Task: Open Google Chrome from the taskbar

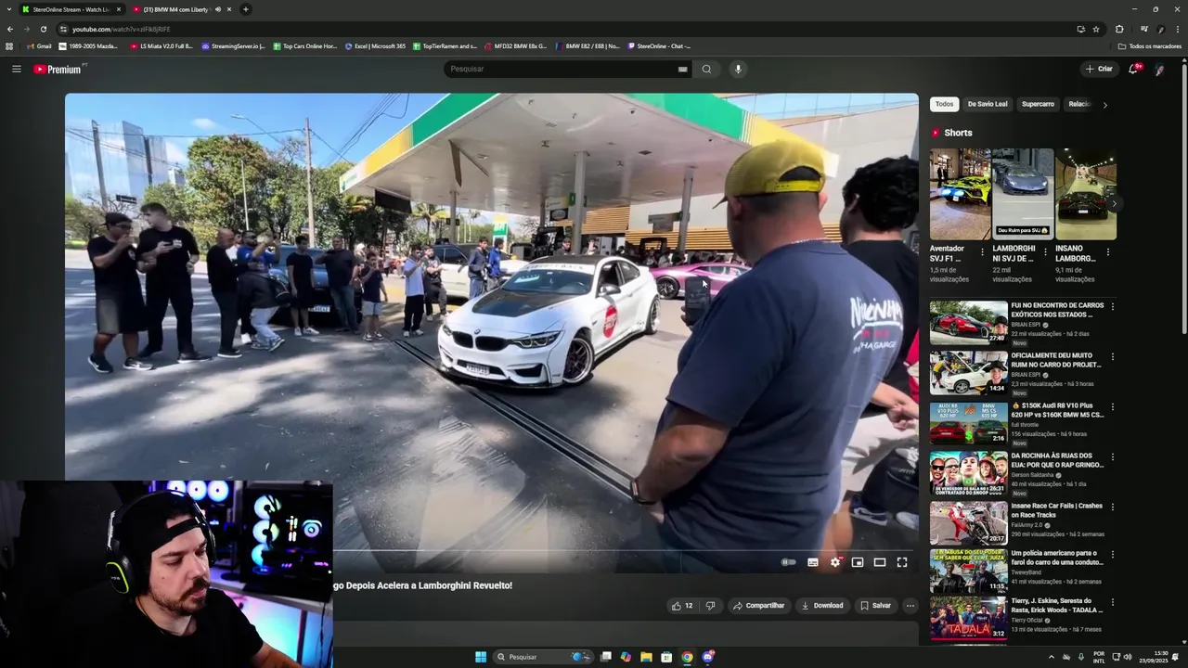Action: [x=687, y=657]
